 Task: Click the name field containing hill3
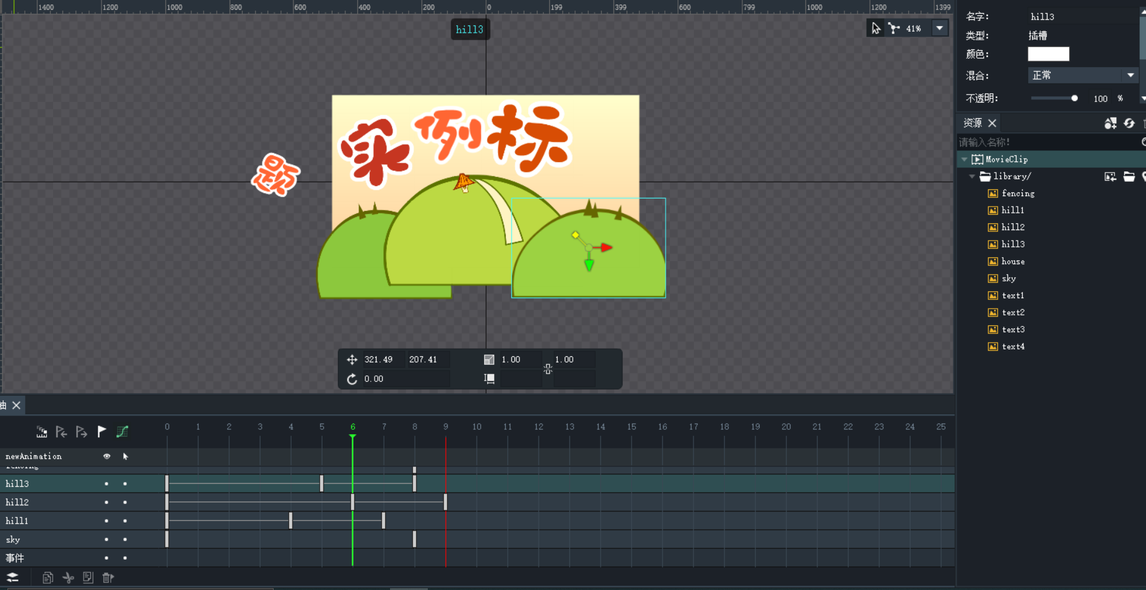tap(1083, 17)
